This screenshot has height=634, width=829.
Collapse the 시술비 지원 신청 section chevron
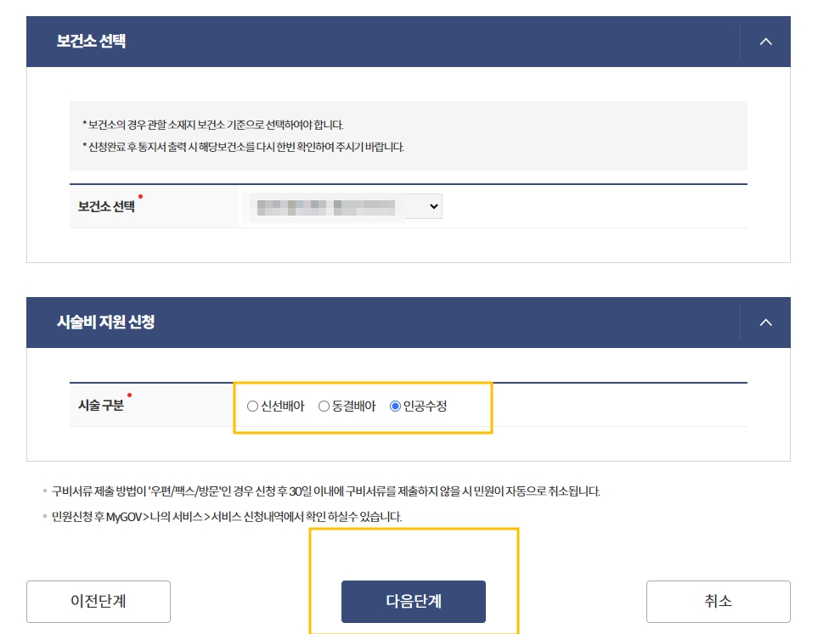(x=766, y=323)
